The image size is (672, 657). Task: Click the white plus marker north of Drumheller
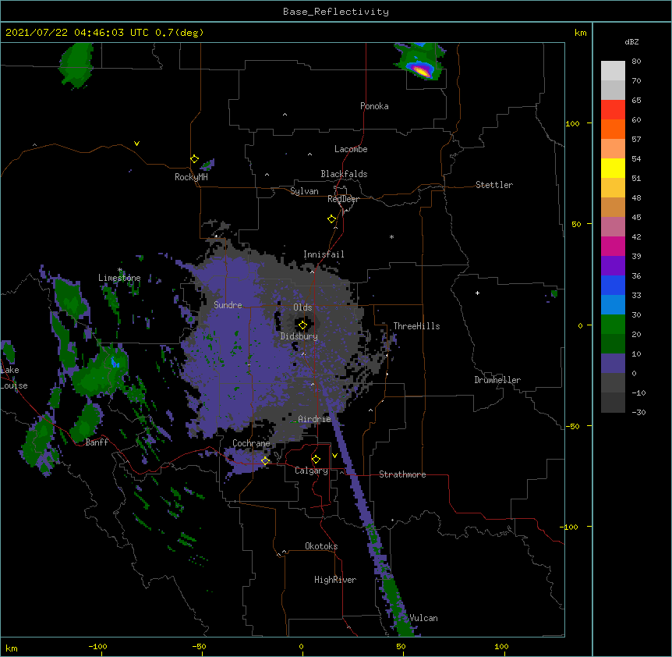(477, 293)
